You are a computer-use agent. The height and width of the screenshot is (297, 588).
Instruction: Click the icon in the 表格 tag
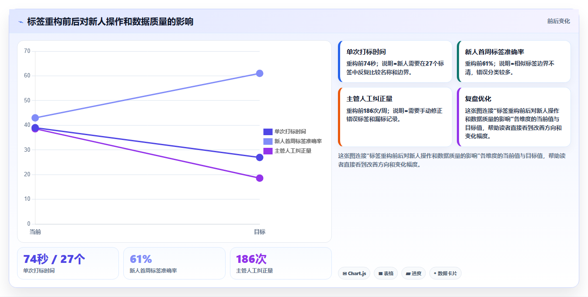pyautogui.click(x=380, y=273)
